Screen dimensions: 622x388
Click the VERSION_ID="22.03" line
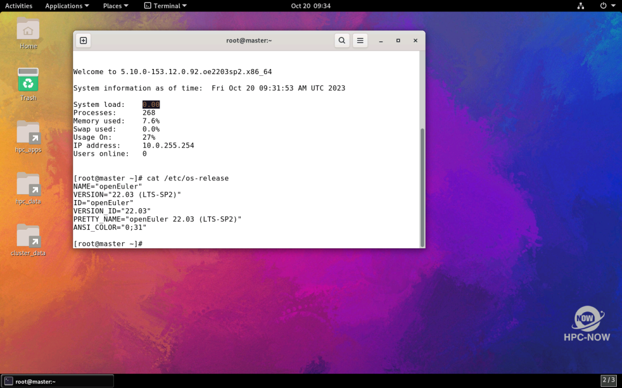(112, 211)
